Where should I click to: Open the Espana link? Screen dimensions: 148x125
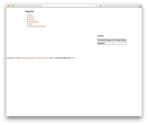[32, 19]
